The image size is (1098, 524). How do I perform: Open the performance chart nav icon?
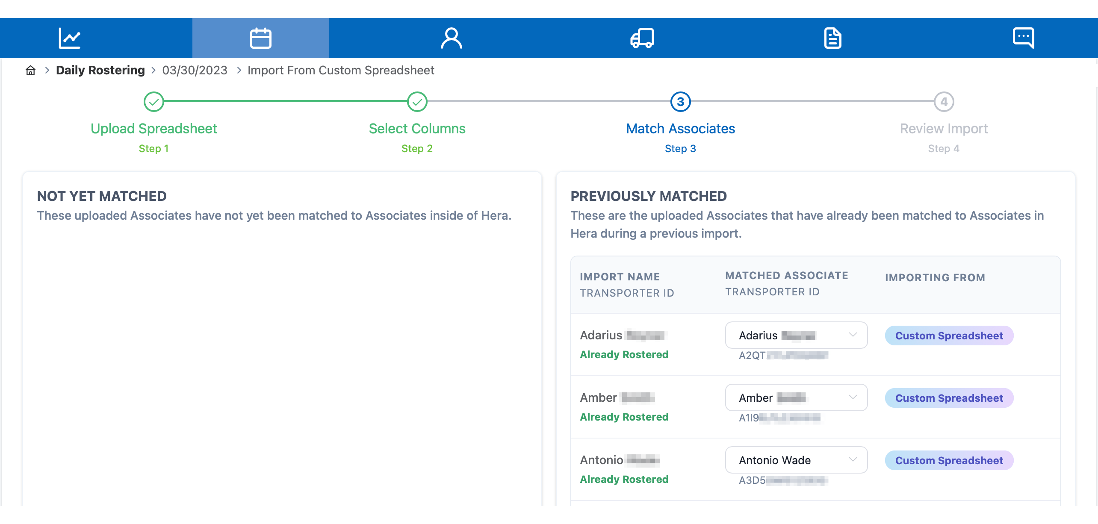coord(69,38)
